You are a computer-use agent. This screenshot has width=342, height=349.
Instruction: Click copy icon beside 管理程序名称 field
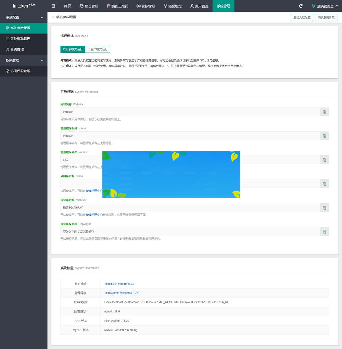coord(324,136)
